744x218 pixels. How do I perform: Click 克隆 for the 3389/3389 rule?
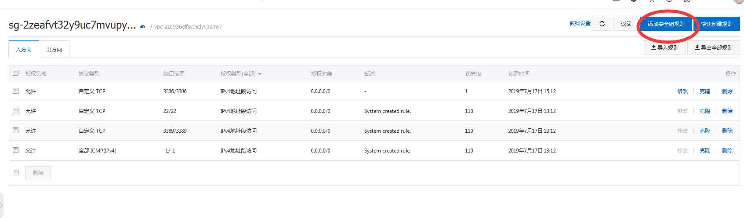point(705,131)
